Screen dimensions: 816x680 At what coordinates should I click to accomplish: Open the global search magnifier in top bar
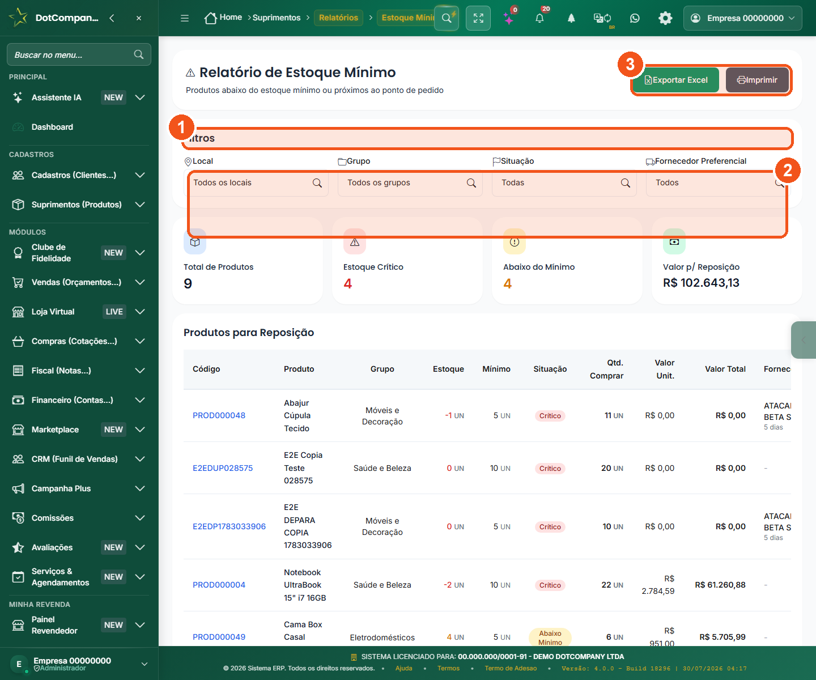[x=447, y=18]
